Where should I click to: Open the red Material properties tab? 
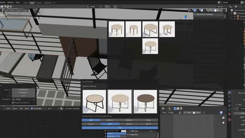click(229, 114)
